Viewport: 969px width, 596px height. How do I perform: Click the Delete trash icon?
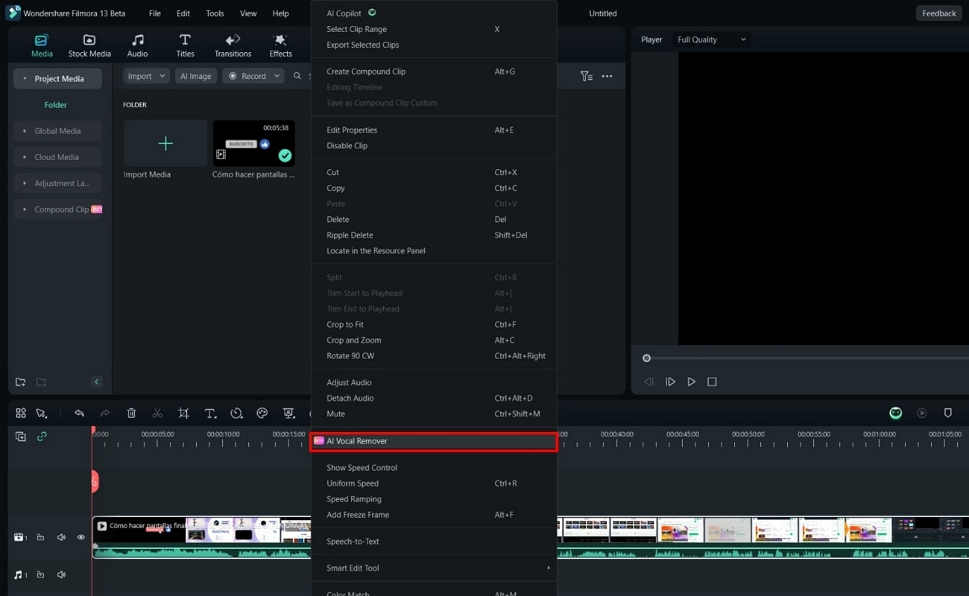[x=131, y=413]
